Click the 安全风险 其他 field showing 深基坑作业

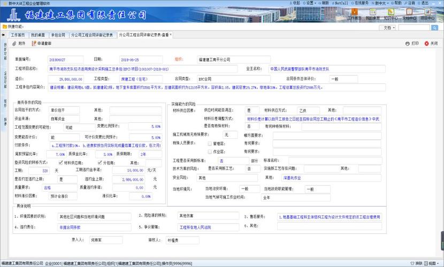(x=331, y=178)
